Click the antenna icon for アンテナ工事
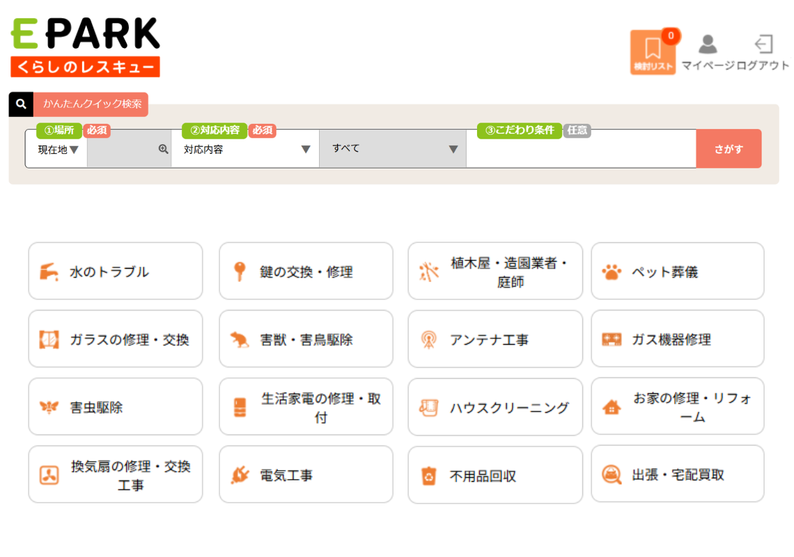The width and height of the screenshot is (794, 557). click(x=428, y=340)
